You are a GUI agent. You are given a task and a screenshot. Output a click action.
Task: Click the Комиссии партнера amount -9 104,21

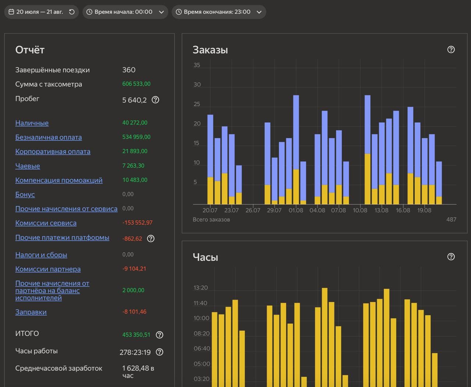tap(134, 269)
